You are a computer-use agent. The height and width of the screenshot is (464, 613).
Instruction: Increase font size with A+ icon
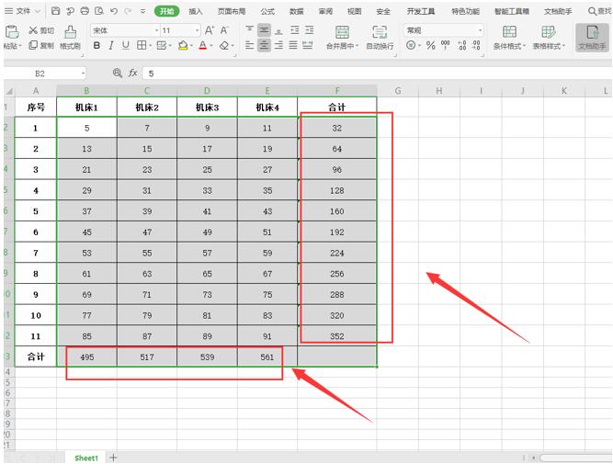tap(210, 30)
